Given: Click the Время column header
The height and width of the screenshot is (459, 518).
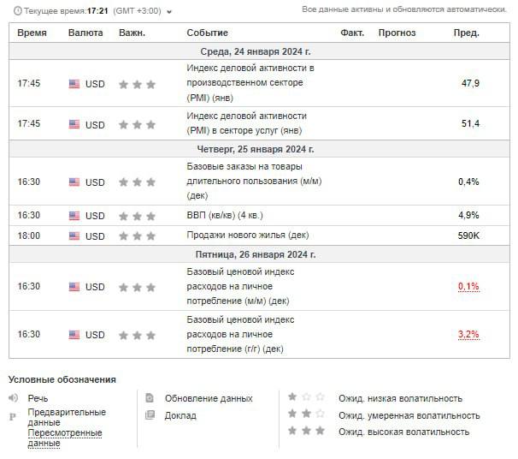Looking at the screenshot, I should (32, 33).
